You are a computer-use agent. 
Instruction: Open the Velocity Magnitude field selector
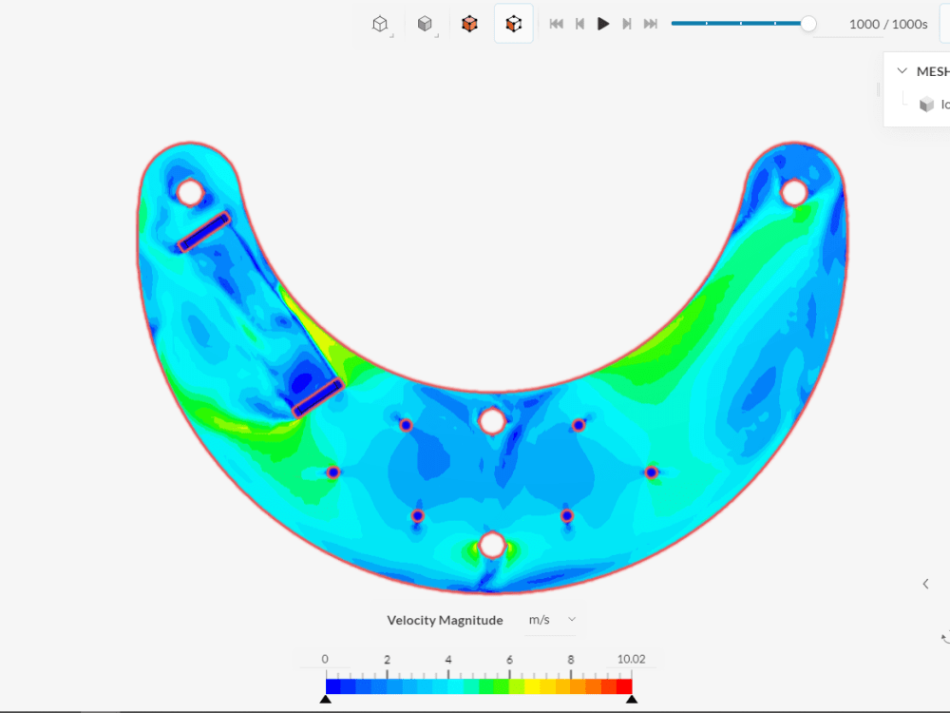point(444,619)
